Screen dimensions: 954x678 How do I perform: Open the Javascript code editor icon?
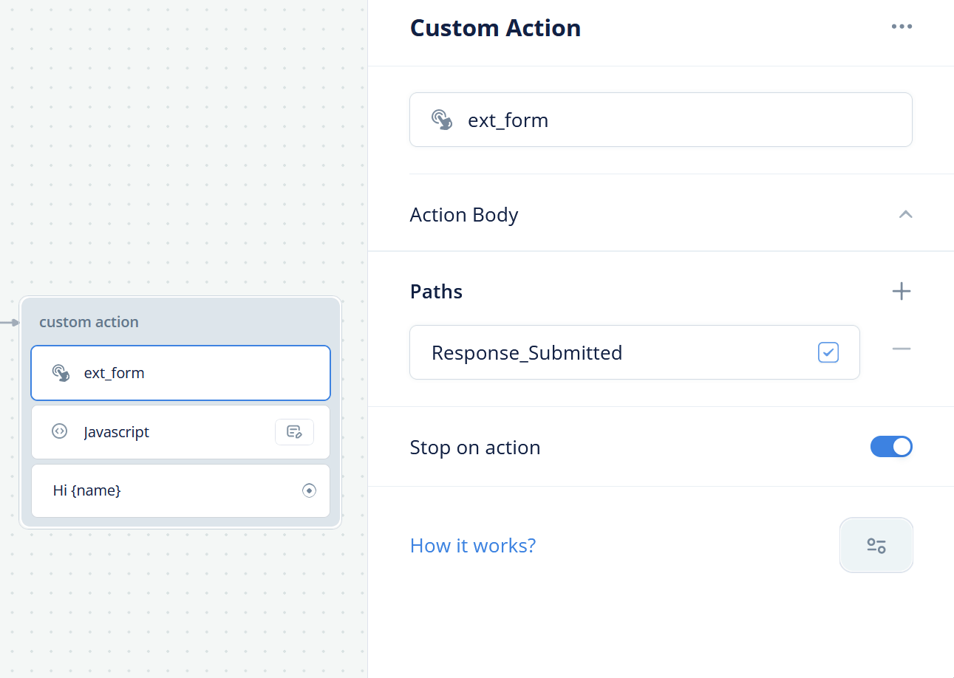pos(294,432)
